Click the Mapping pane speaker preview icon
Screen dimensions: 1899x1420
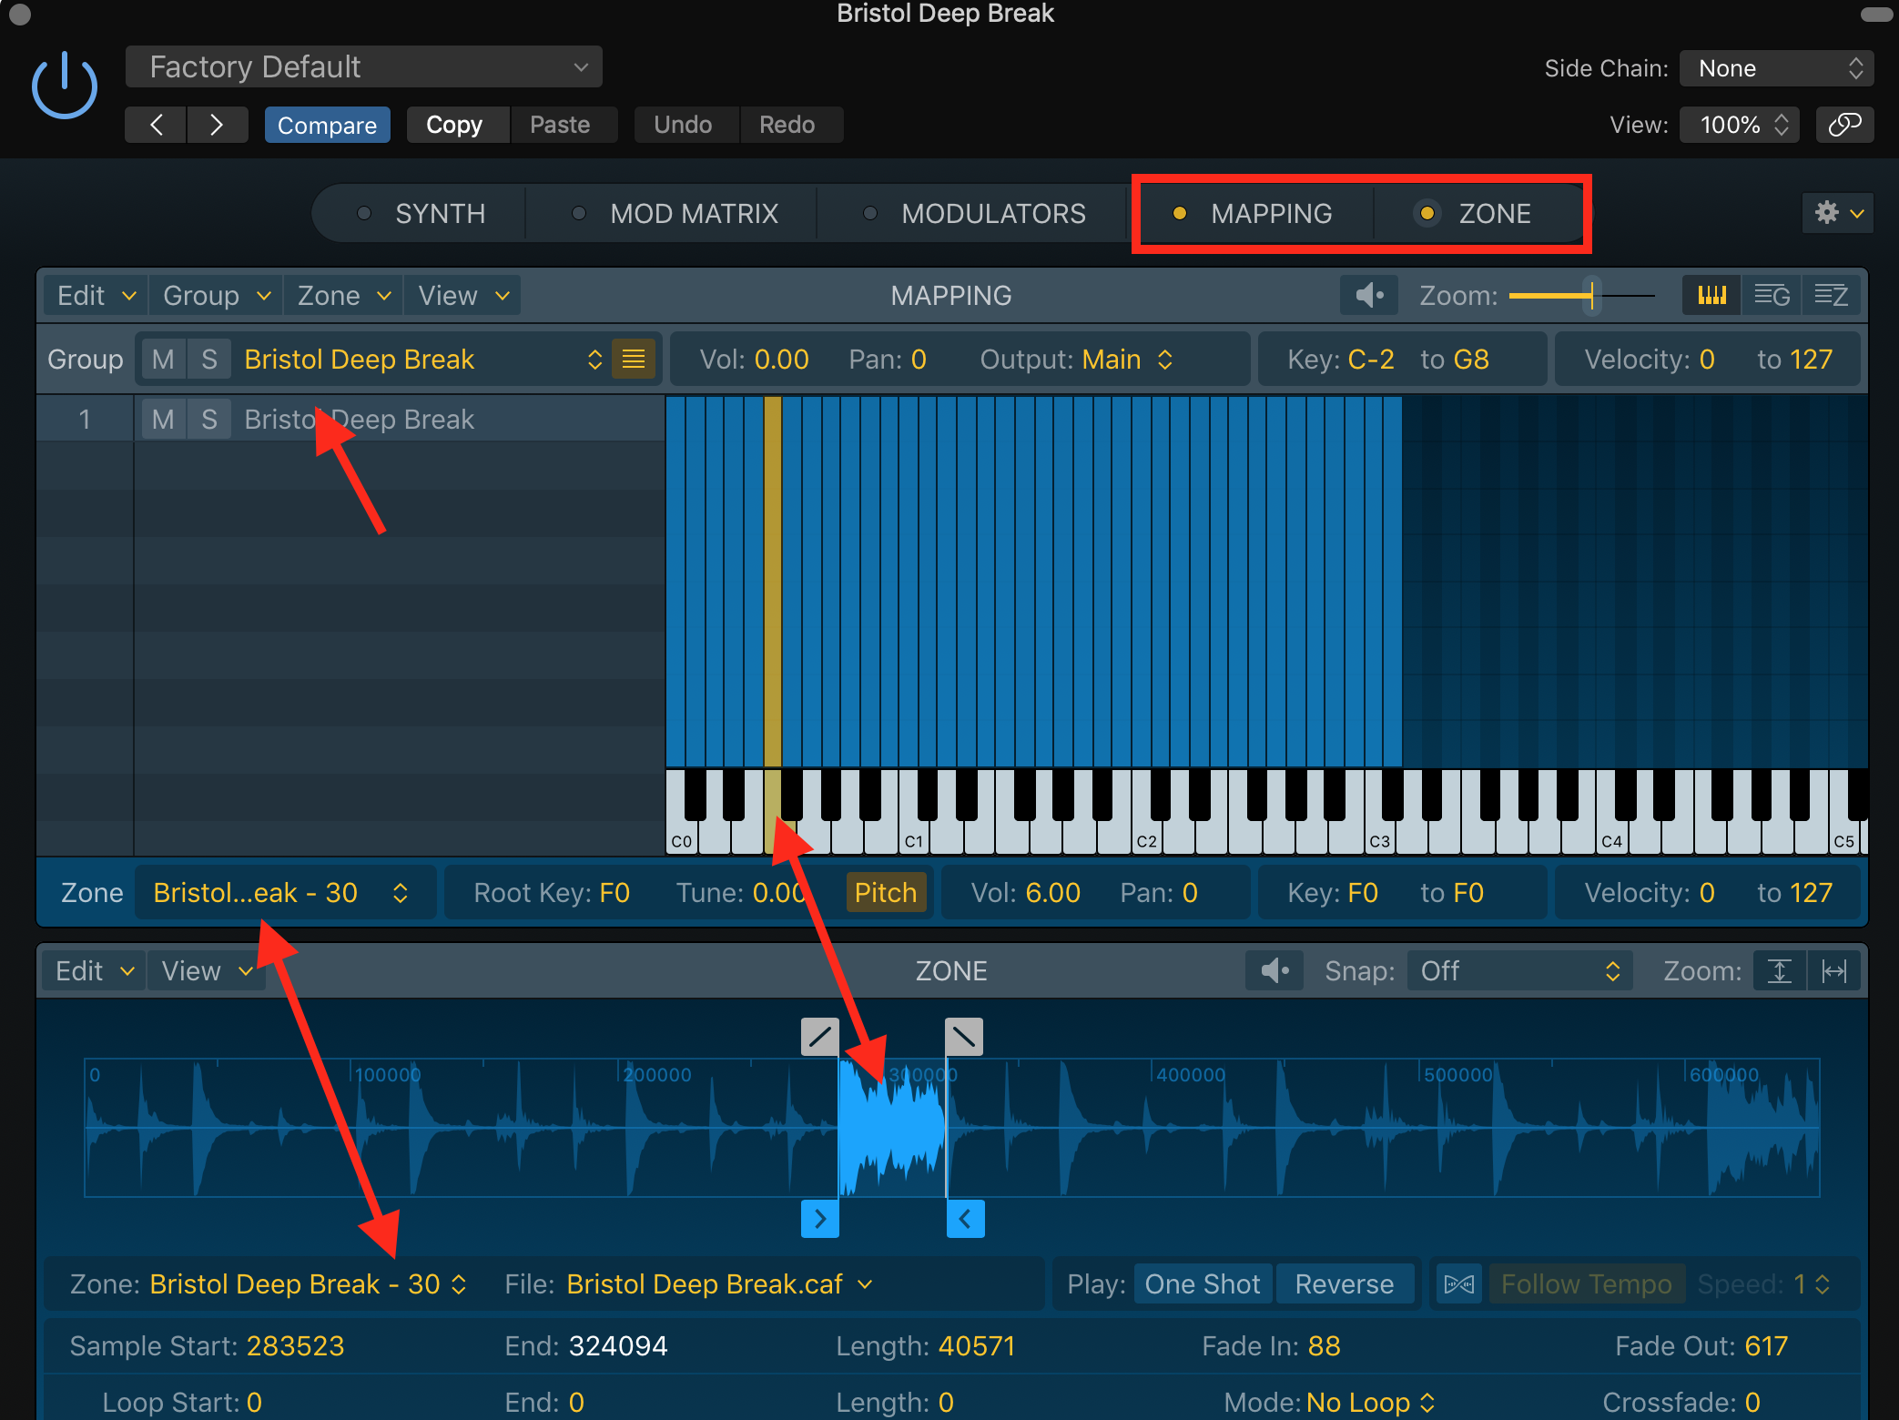coord(1368,296)
